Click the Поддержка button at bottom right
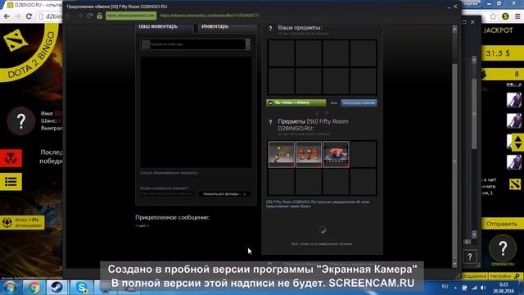This screenshot has width=524, height=295. (474, 276)
